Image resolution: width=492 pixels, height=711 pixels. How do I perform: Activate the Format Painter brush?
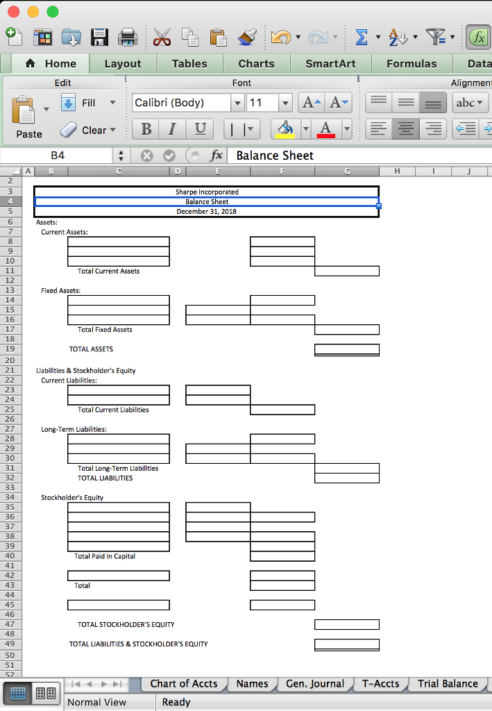[246, 37]
